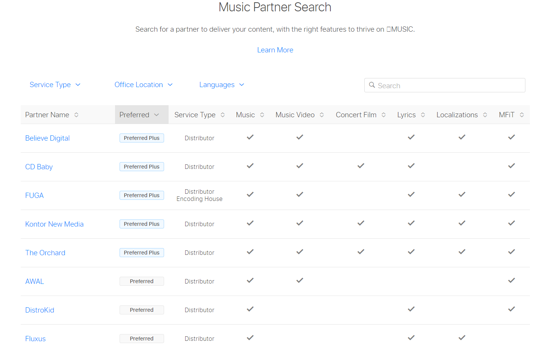545x351 pixels.
Task: Select the Partner Name column header
Action: (x=47, y=115)
